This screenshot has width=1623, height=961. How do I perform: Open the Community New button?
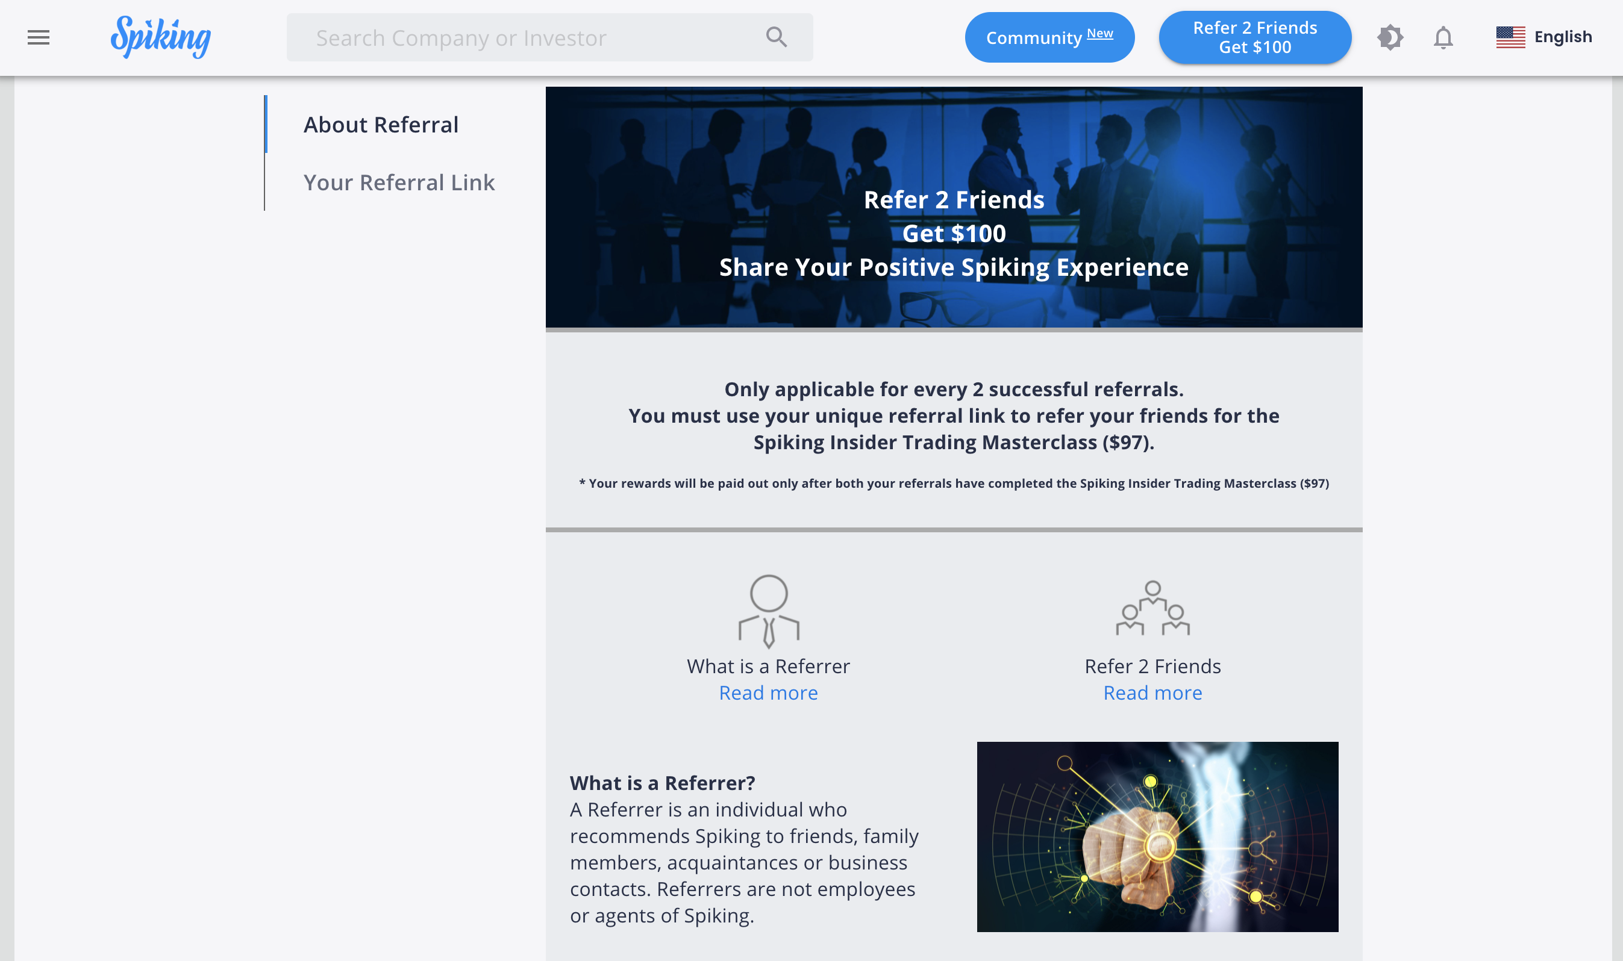point(1049,37)
